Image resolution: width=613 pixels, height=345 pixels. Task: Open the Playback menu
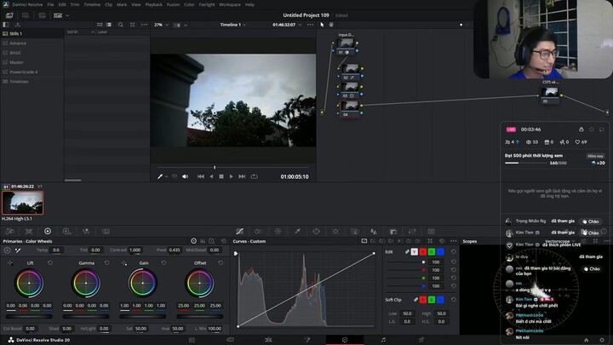coord(153,5)
